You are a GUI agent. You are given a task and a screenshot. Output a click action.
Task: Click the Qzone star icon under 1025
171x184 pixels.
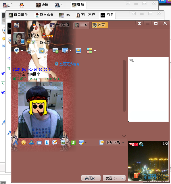coord(29,42)
